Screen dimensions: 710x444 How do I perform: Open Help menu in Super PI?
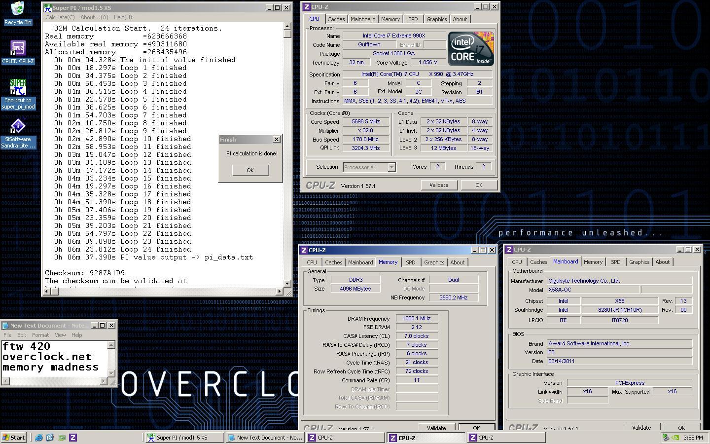(x=122, y=17)
